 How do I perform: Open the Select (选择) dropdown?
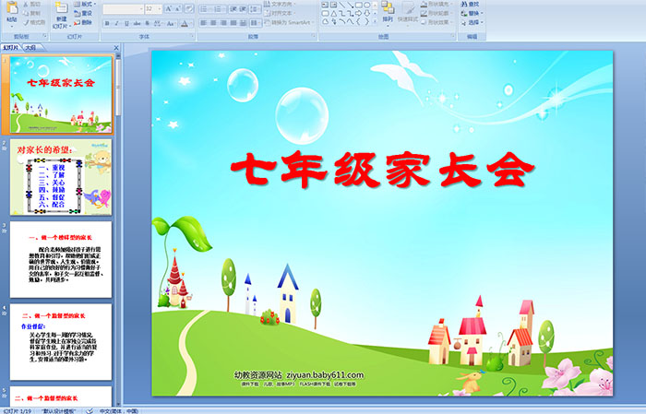click(472, 22)
